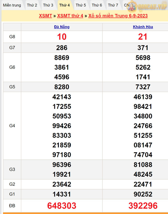Select the CN (Sunday) tab
Image resolution: width=168 pixels, height=214 pixels.
click(x=127, y=5)
